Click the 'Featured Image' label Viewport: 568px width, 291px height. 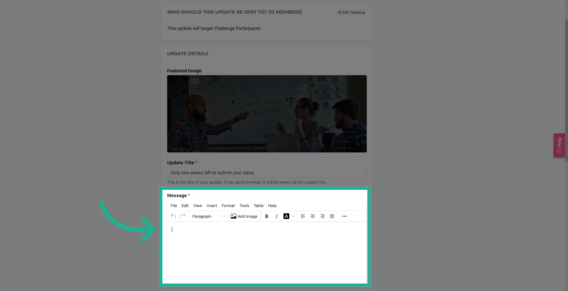(x=184, y=71)
